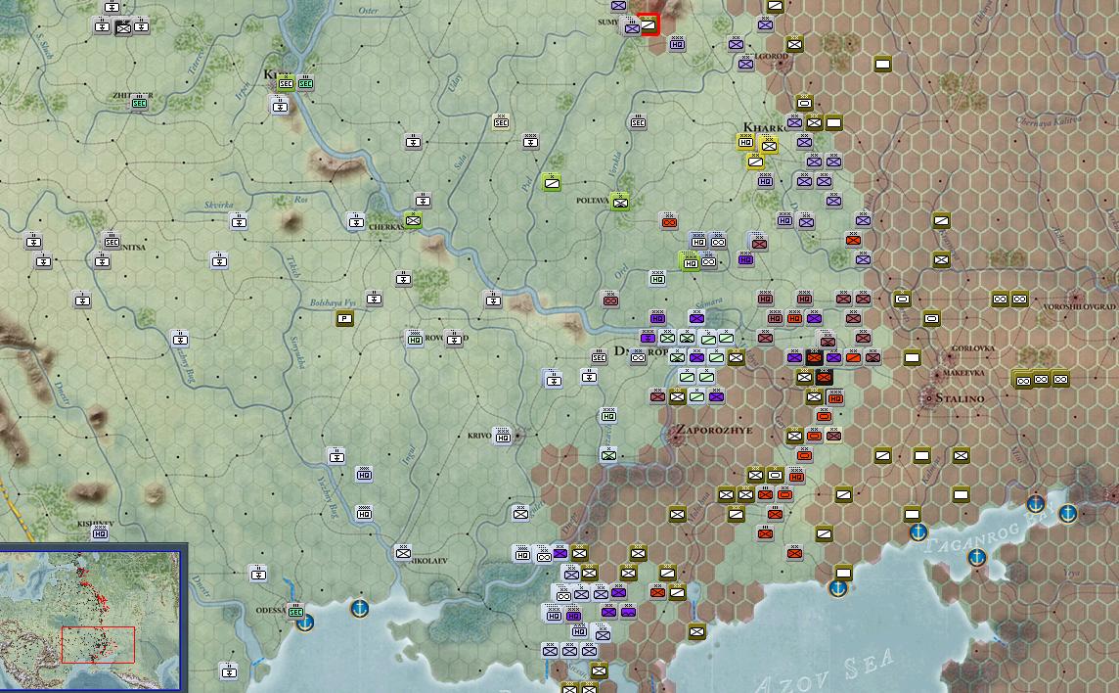Click the Voroshilovgrad city label

(1081, 307)
